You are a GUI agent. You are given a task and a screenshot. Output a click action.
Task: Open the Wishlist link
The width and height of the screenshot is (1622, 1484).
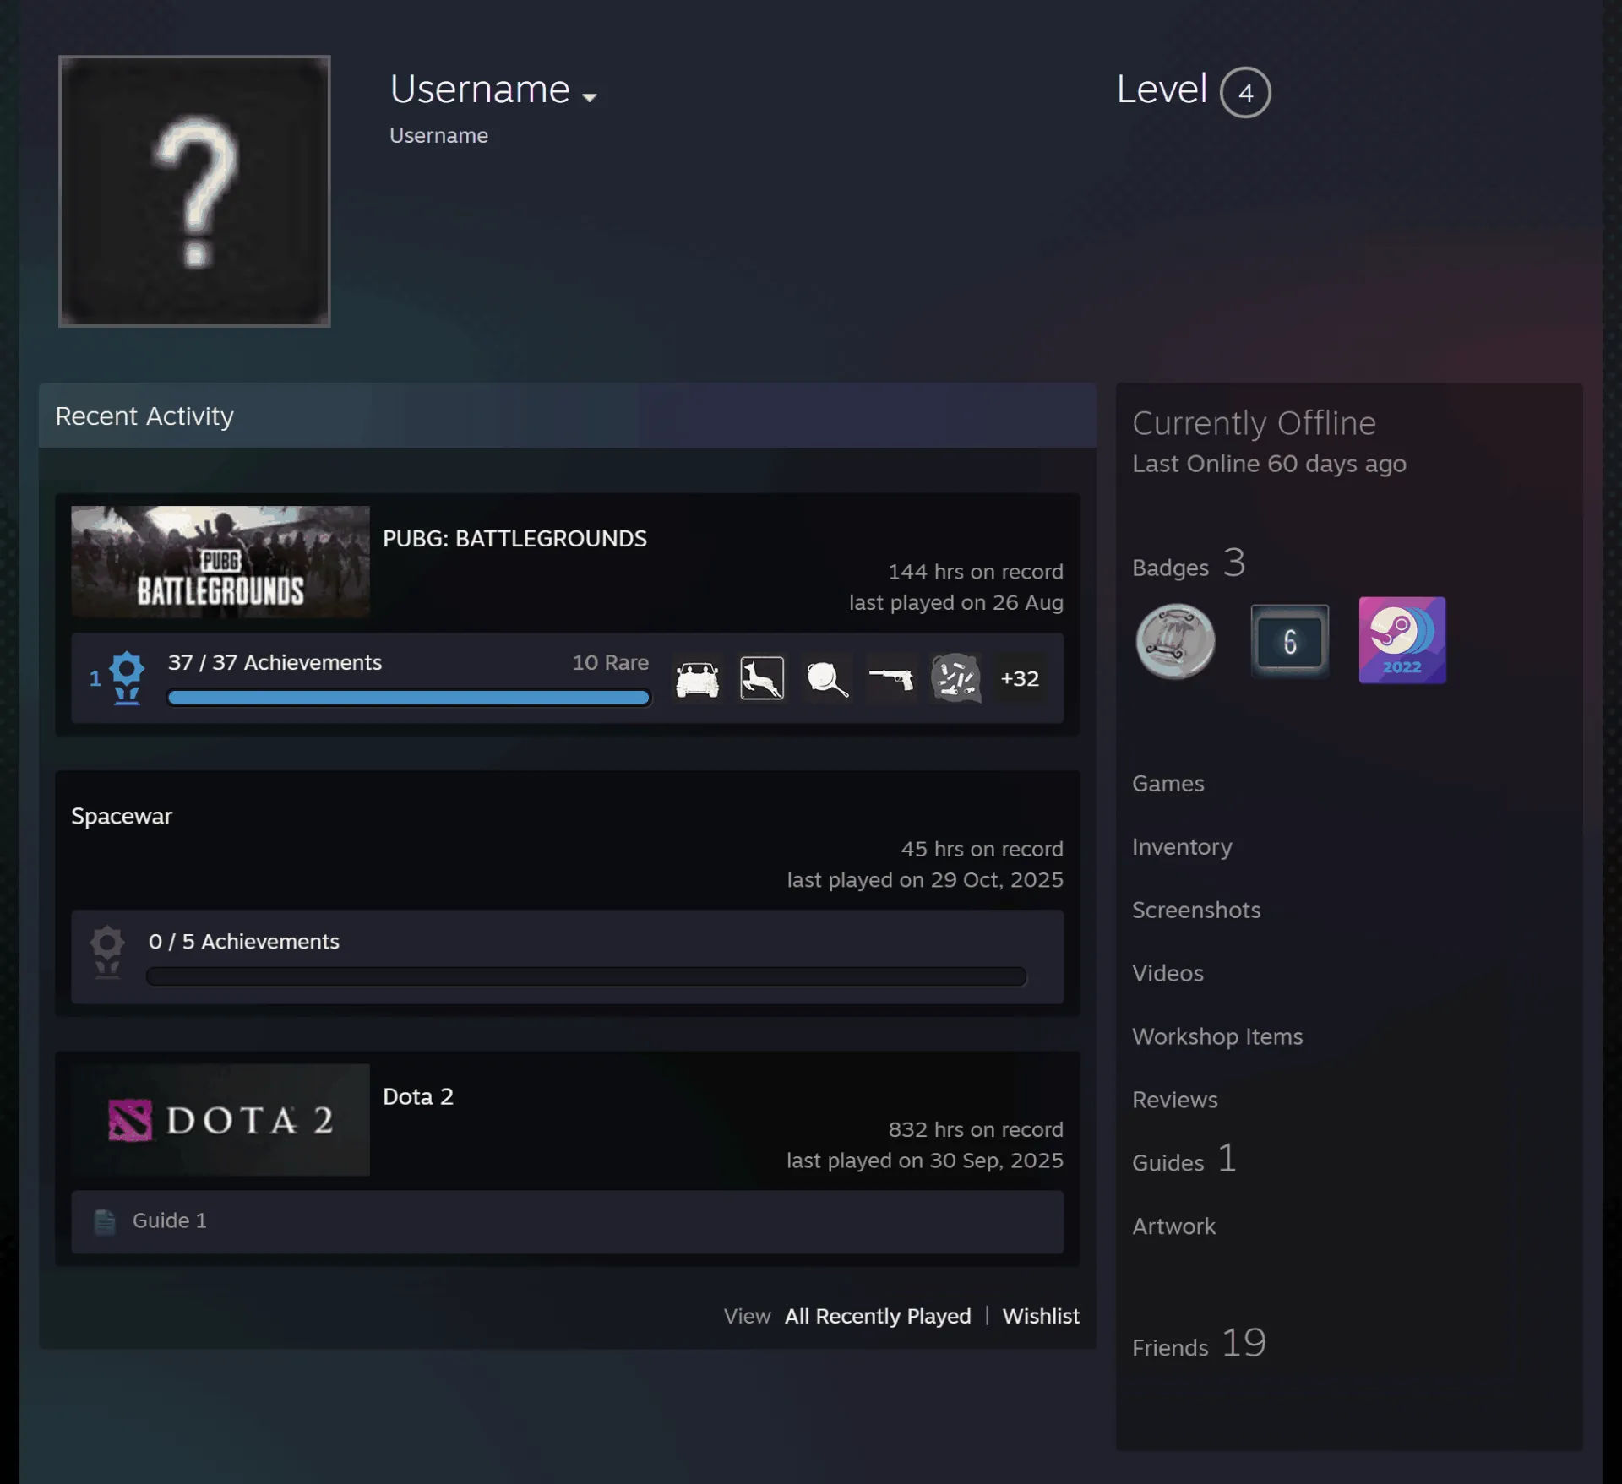tap(1041, 1317)
